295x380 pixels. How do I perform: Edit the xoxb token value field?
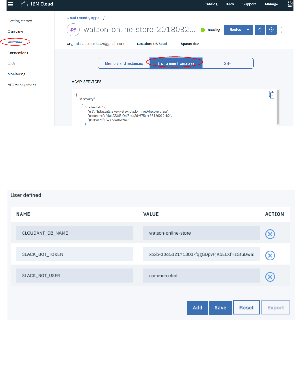click(202, 254)
